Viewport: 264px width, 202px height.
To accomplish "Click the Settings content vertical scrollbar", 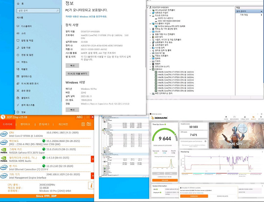I will (146, 38).
